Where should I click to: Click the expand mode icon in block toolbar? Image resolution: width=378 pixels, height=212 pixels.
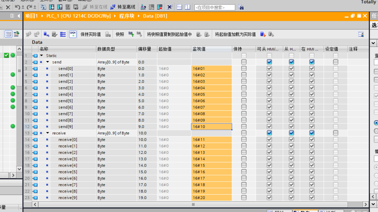point(63,34)
